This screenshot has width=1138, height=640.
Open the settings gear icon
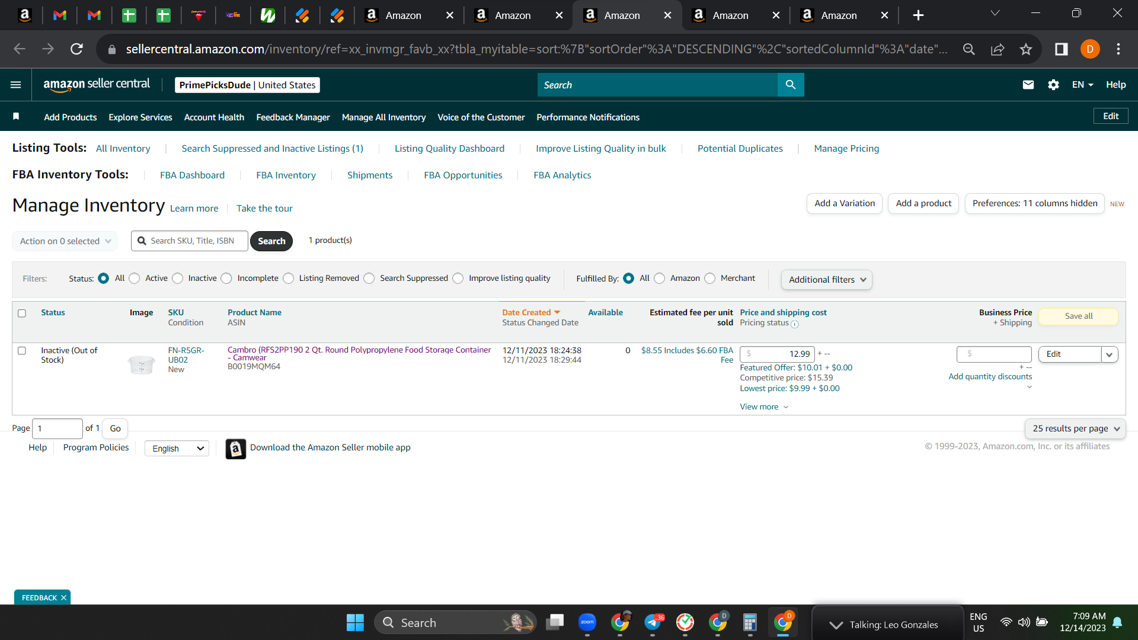point(1053,85)
